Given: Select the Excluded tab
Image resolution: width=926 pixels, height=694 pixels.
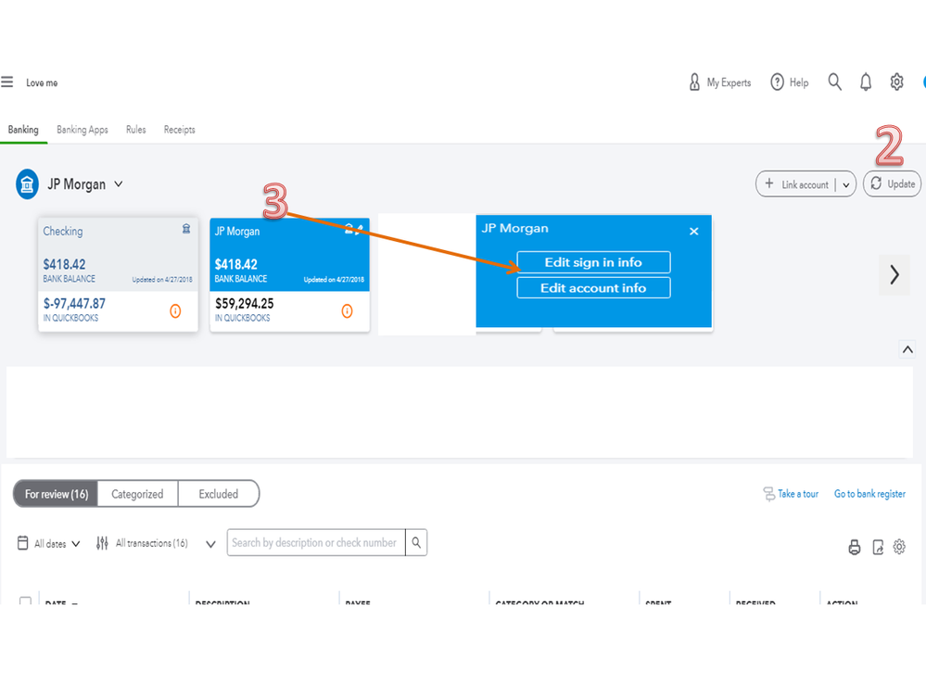Looking at the screenshot, I should (219, 494).
